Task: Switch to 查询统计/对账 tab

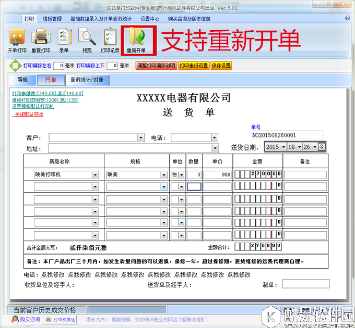Action: (87, 80)
